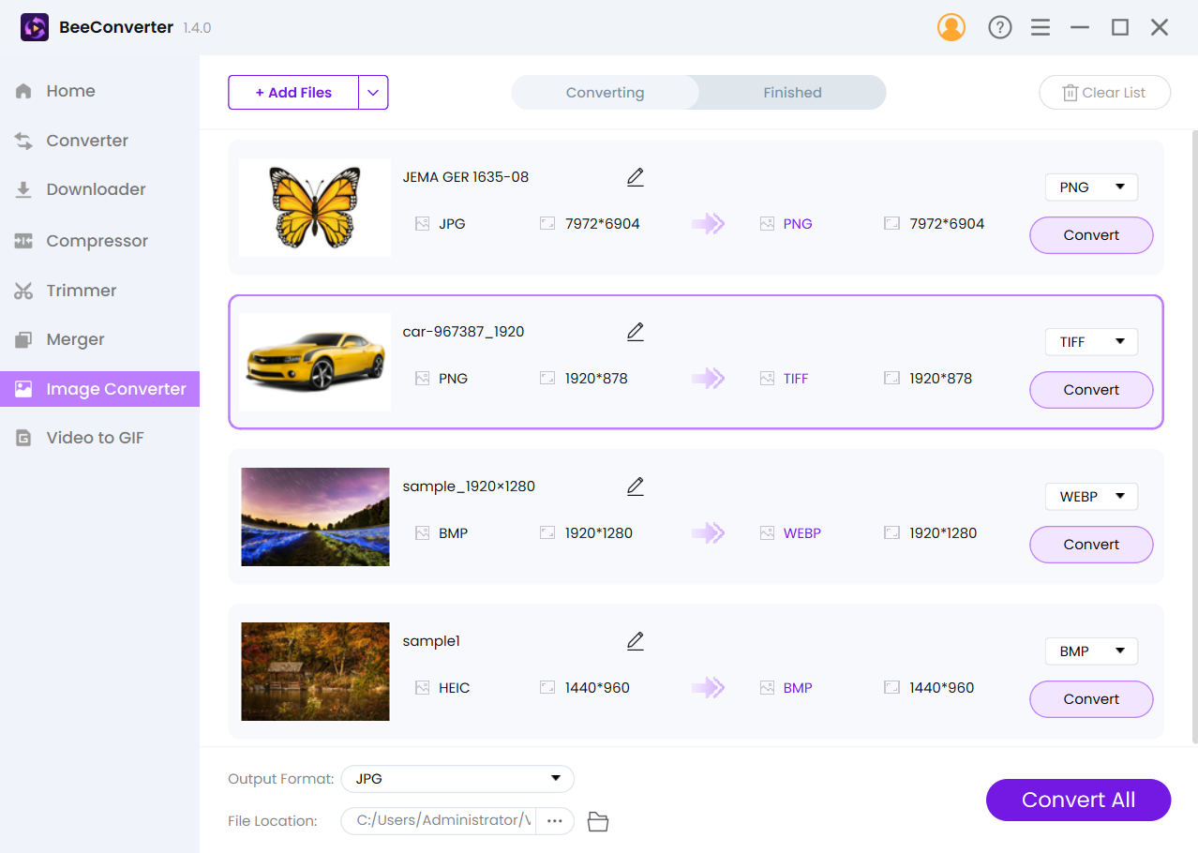1198x853 pixels.
Task: Click the browse ellipsis button
Action: click(x=555, y=820)
